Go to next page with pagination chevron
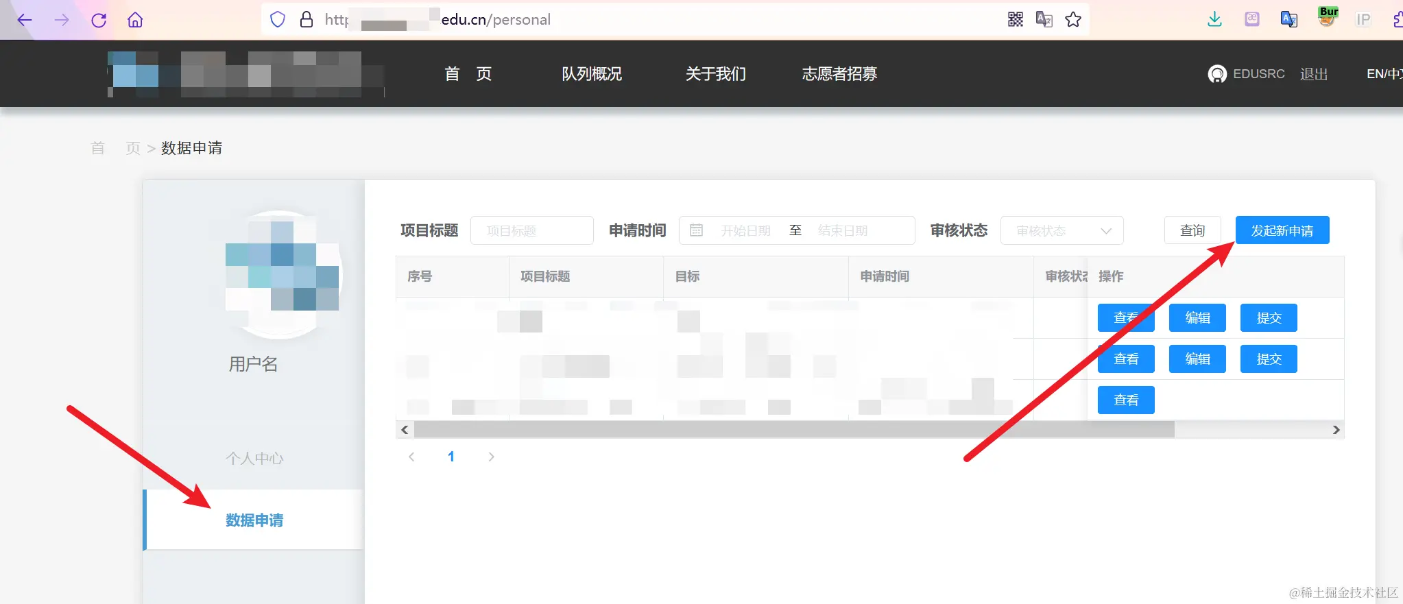The height and width of the screenshot is (604, 1403). pyautogui.click(x=491, y=457)
